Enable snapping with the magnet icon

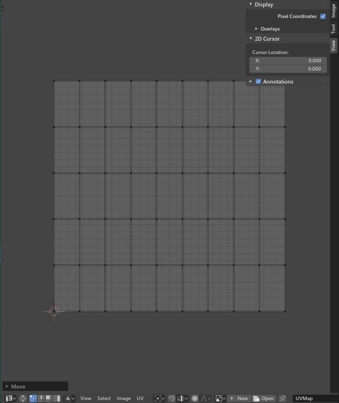point(171,398)
